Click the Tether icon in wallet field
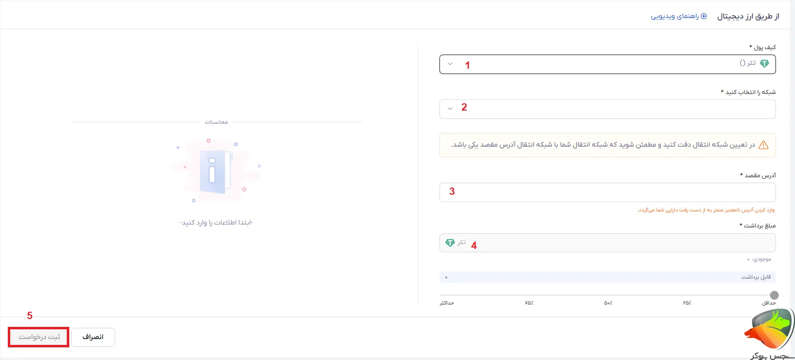 (764, 64)
